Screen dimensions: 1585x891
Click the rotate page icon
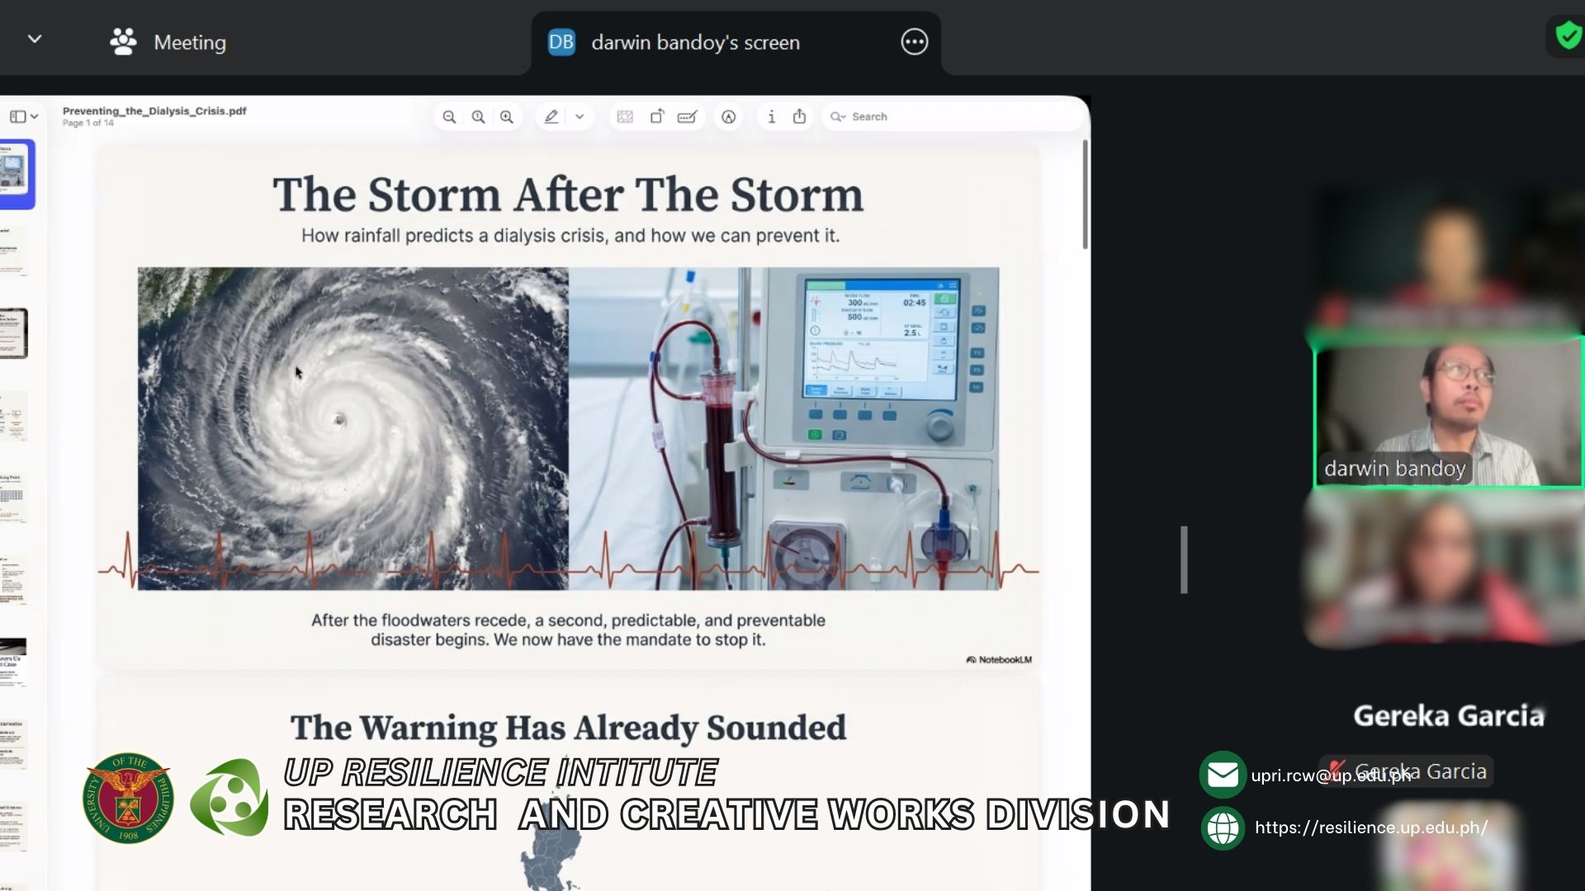pos(657,117)
